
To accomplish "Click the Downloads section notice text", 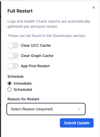I will coord(47,36).
